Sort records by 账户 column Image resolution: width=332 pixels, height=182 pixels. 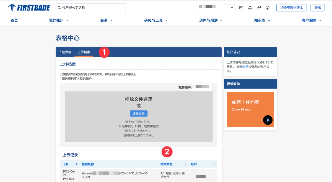(x=214, y=164)
